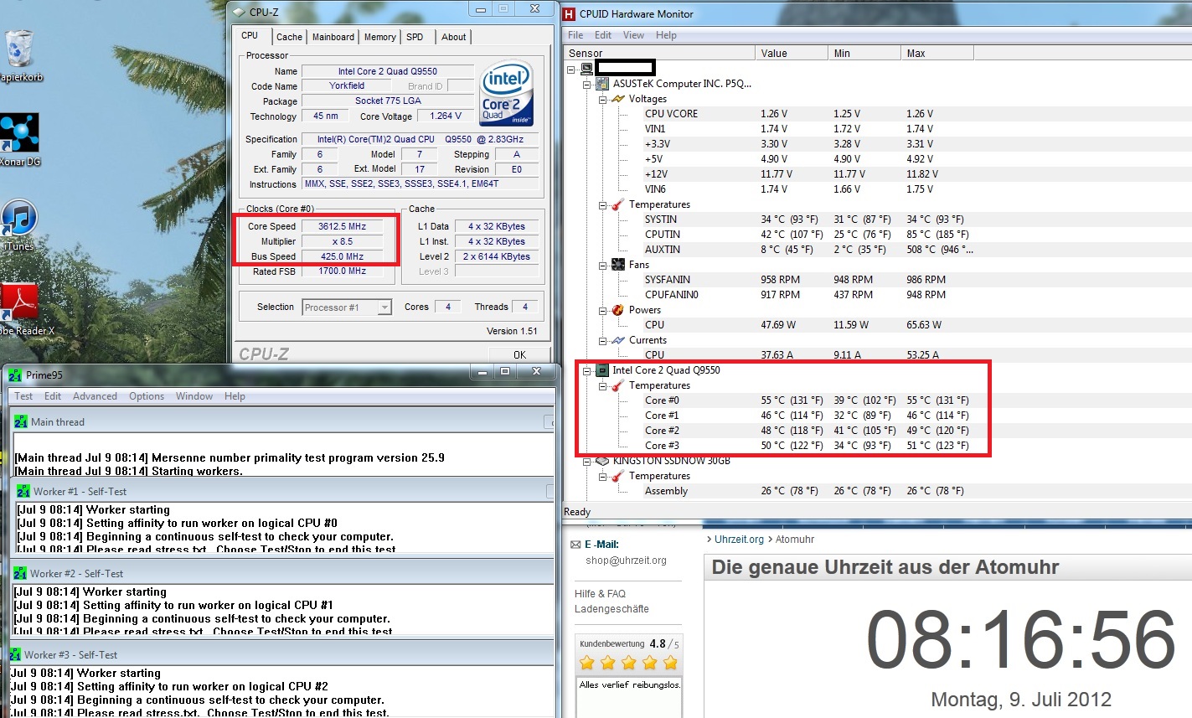Click the CPU-Z title bar icon
The height and width of the screenshot is (718, 1192).
tap(240, 12)
